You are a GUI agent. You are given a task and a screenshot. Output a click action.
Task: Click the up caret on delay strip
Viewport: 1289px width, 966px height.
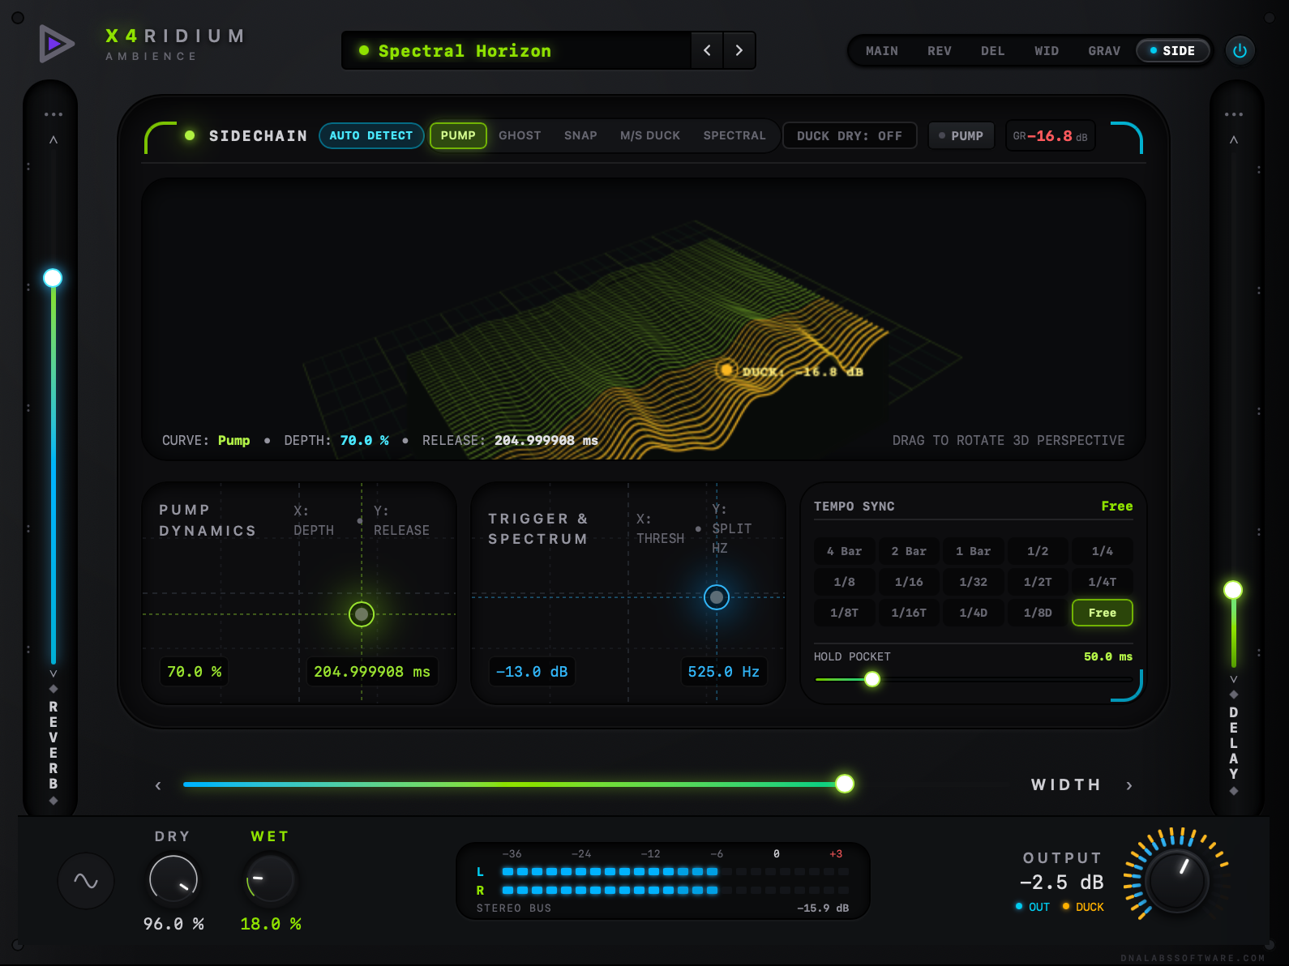(x=1234, y=140)
